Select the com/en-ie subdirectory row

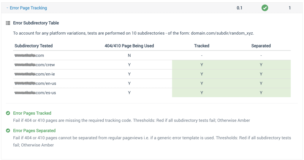tap(152, 74)
